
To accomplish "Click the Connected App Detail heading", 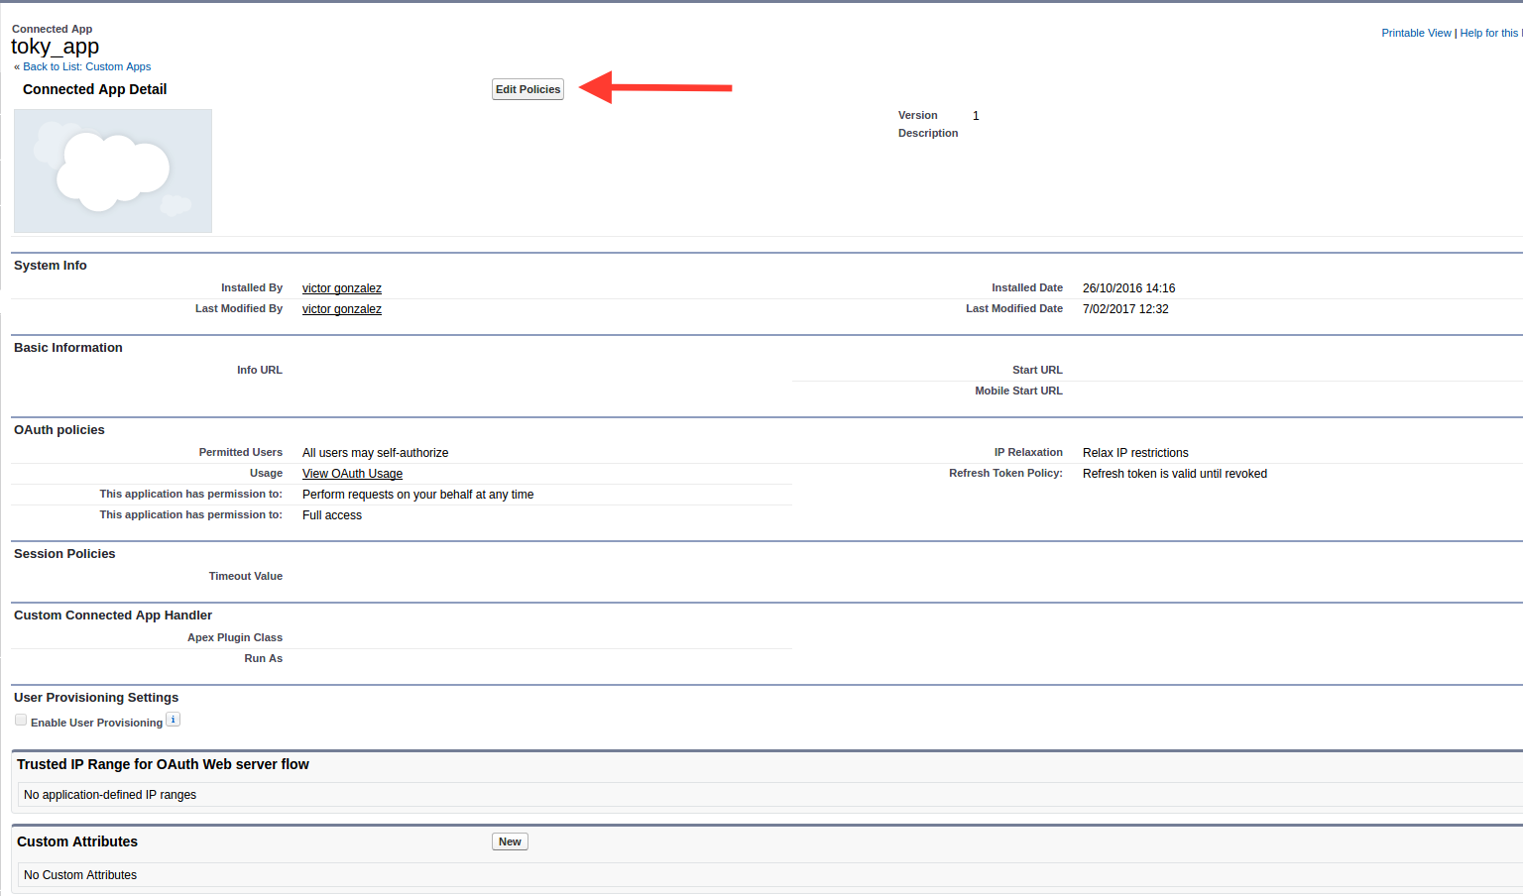I will click(x=94, y=89).
